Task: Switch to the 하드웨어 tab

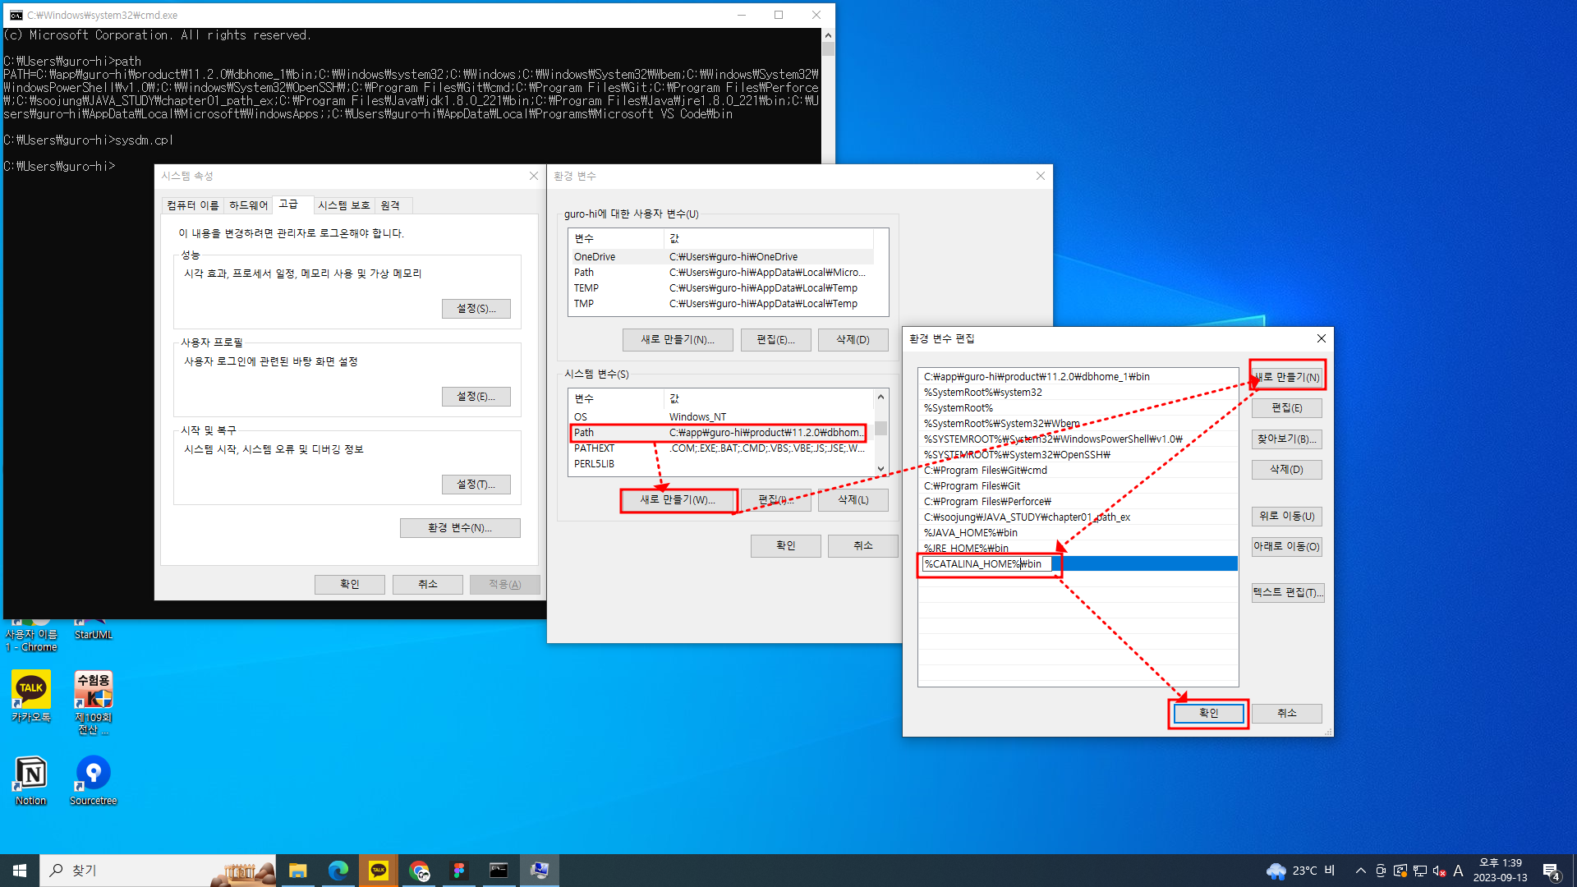Action: [x=248, y=205]
